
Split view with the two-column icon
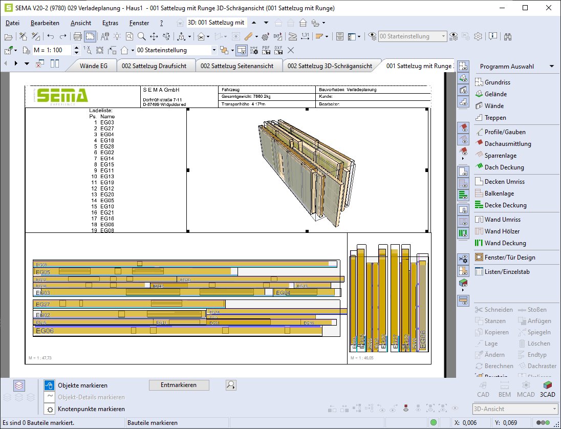[x=55, y=63]
